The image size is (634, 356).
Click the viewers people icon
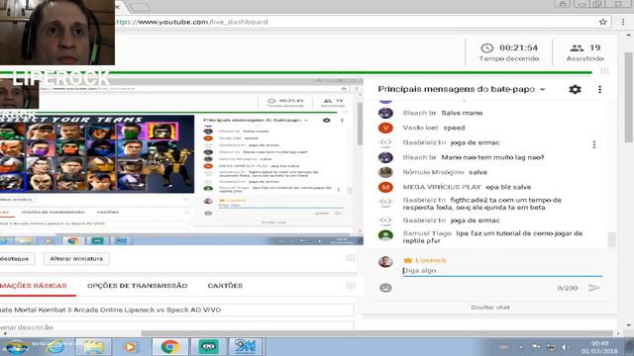(577, 48)
